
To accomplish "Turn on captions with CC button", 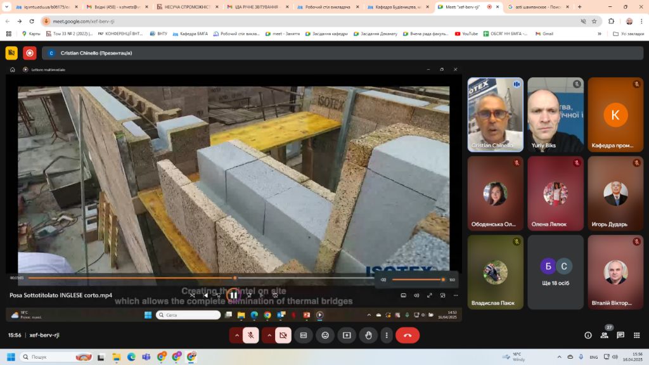I will point(304,335).
